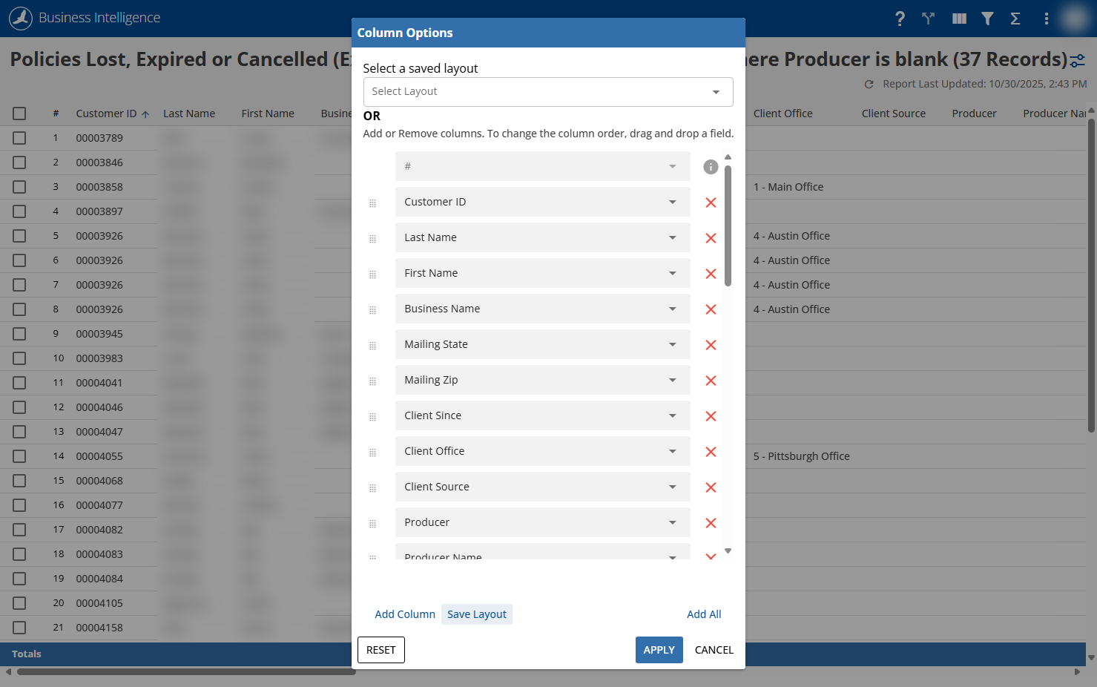Viewport: 1097px width, 687px height.
Task: Check the row for customer 00003897
Action: [x=19, y=211]
